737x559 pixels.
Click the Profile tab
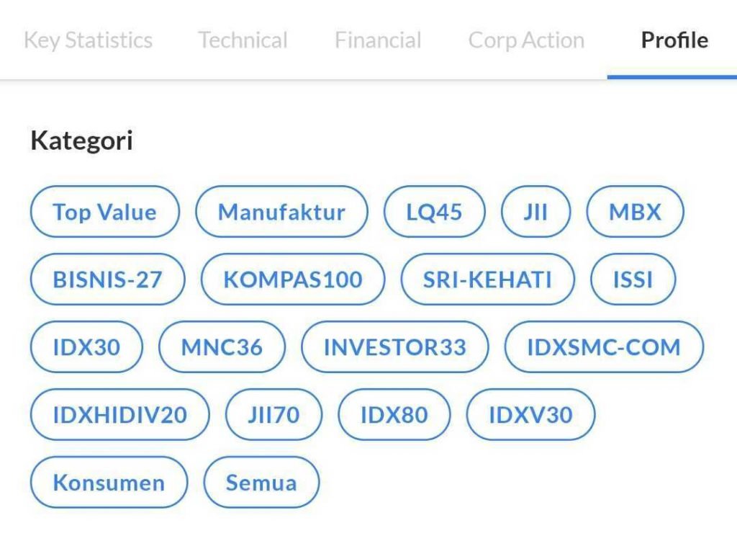(x=674, y=40)
